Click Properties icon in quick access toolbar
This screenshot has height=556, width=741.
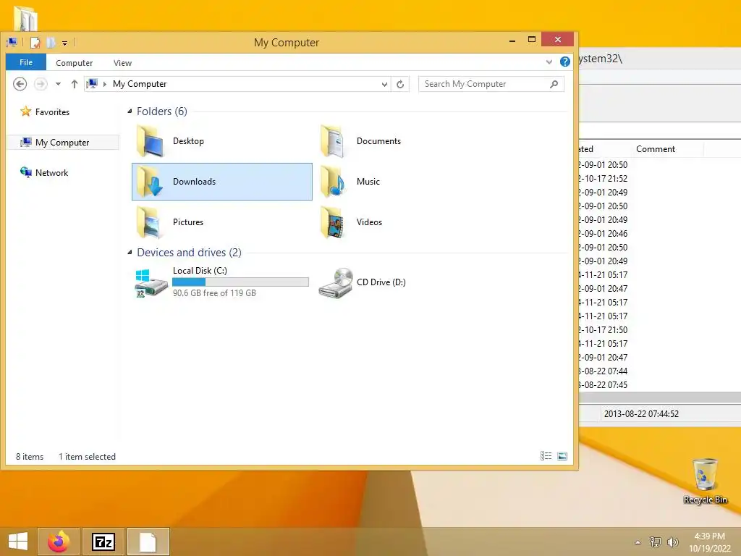[35, 43]
